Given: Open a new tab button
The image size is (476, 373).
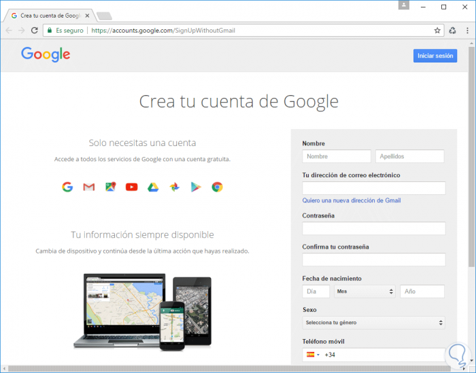Looking at the screenshot, I should (x=105, y=16).
